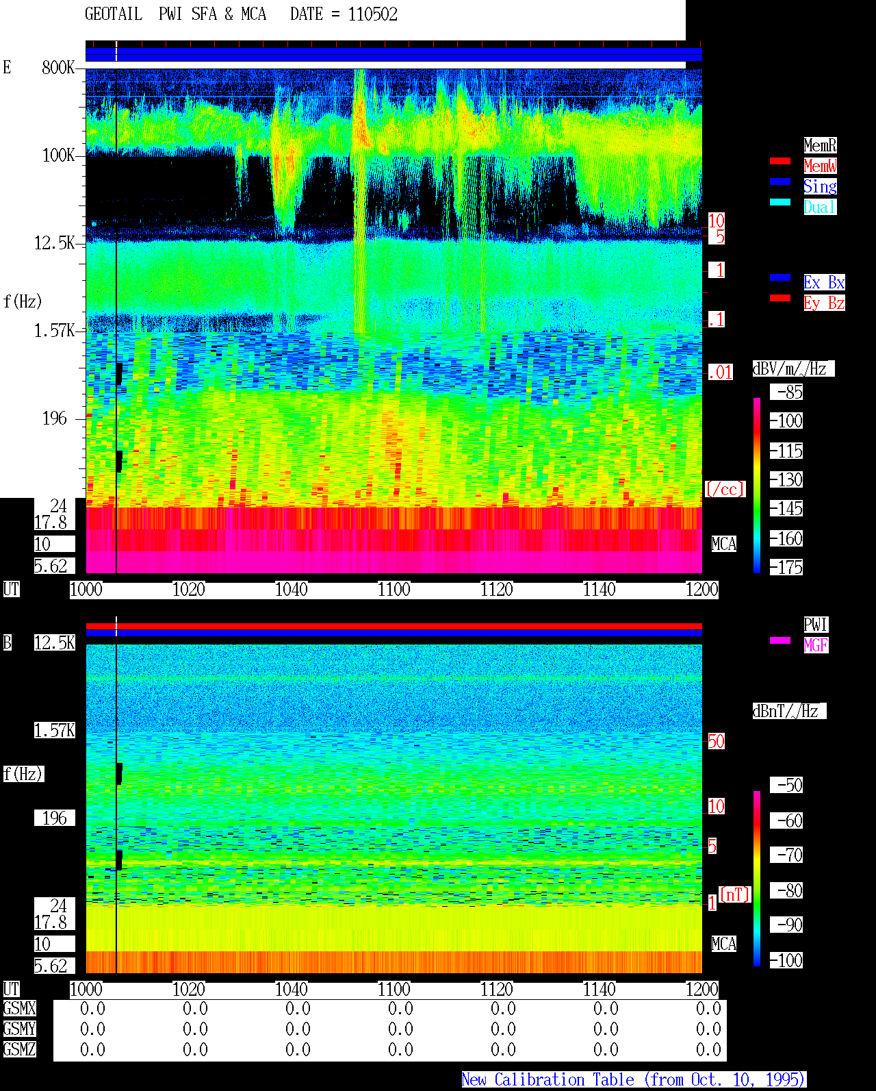Click the Ey Bz legend label
Viewport: 876px width, 1091px height.
point(824,303)
